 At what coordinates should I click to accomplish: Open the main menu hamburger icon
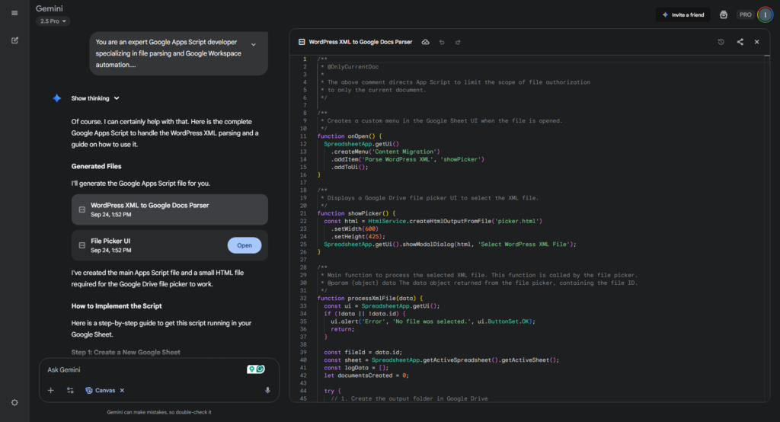14,13
